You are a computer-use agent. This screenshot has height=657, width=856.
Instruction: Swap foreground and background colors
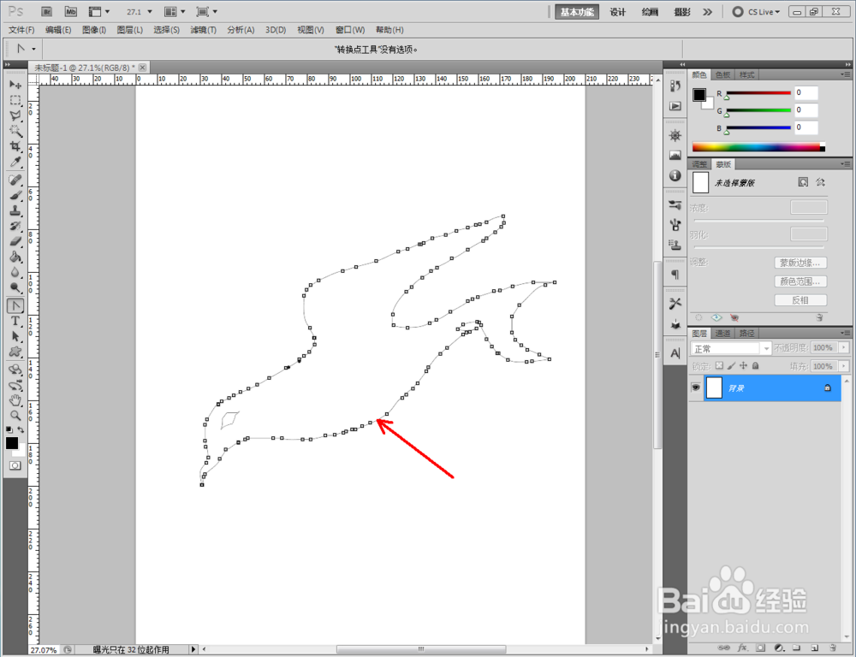click(x=21, y=430)
